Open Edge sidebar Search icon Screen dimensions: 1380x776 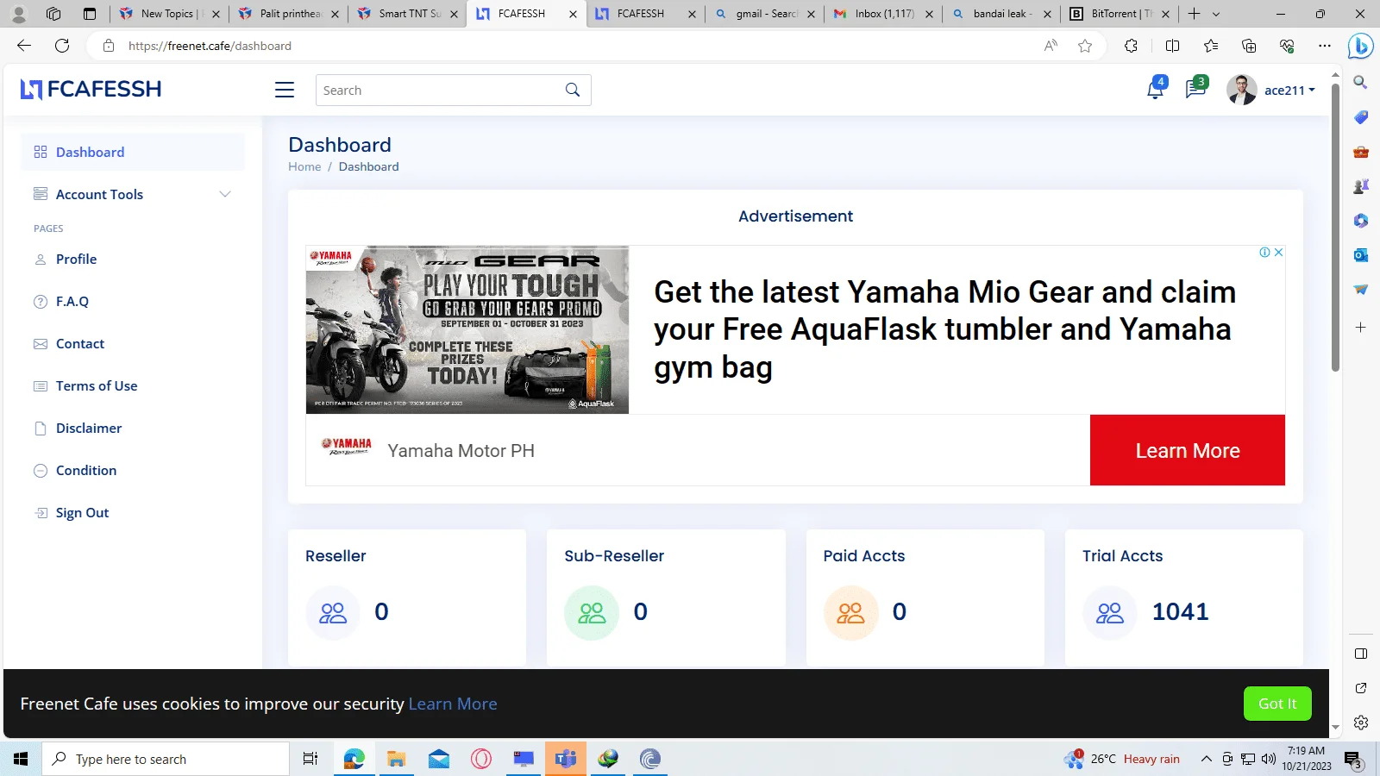pyautogui.click(x=1360, y=82)
